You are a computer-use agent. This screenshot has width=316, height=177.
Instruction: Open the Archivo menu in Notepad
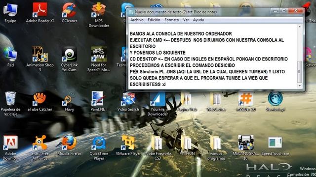tap(137, 20)
